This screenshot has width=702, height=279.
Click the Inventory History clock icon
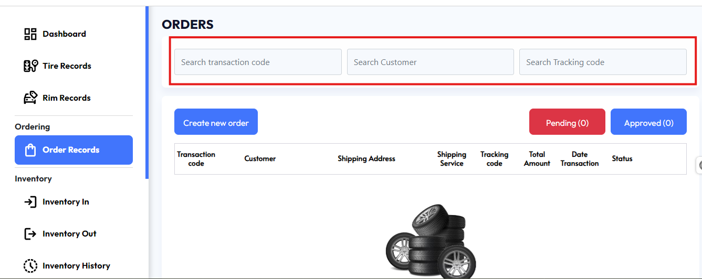tap(30, 266)
